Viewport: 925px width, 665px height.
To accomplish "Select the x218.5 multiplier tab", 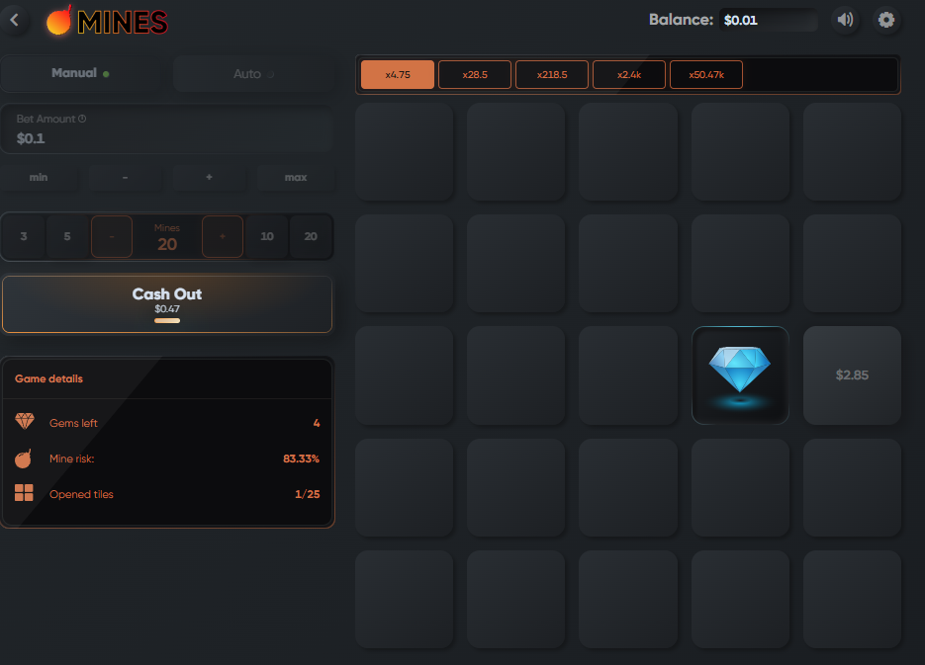I will 552,75.
